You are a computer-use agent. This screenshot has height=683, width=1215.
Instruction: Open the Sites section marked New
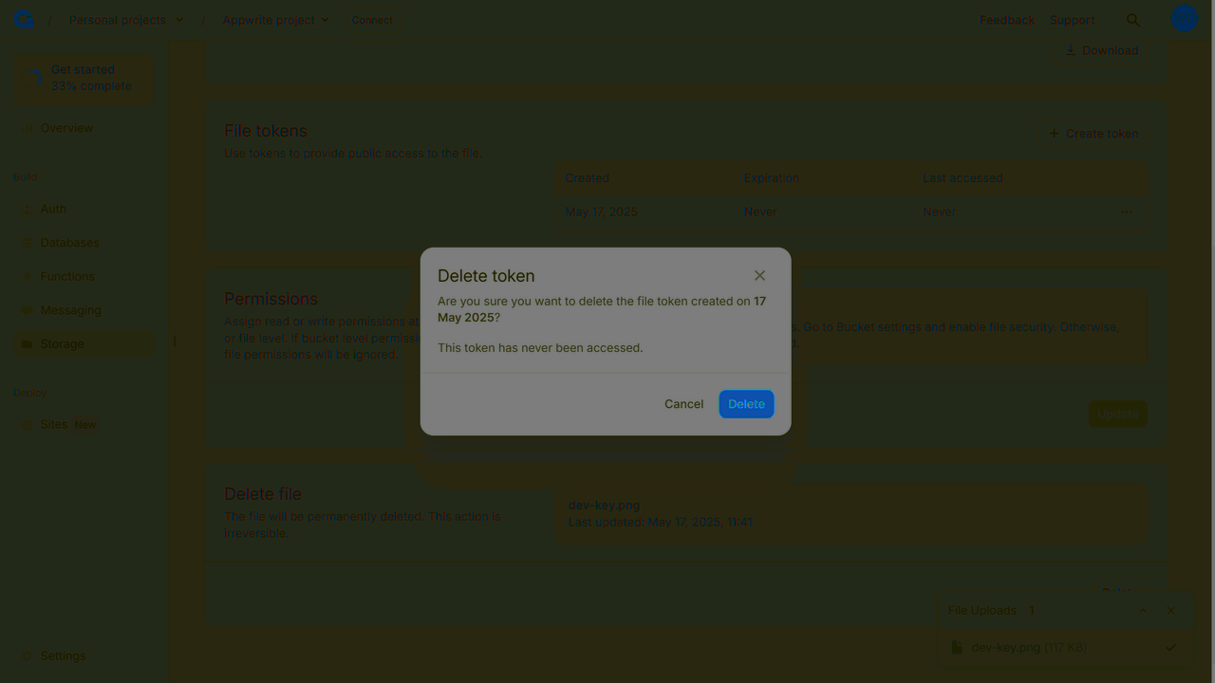pyautogui.click(x=54, y=424)
